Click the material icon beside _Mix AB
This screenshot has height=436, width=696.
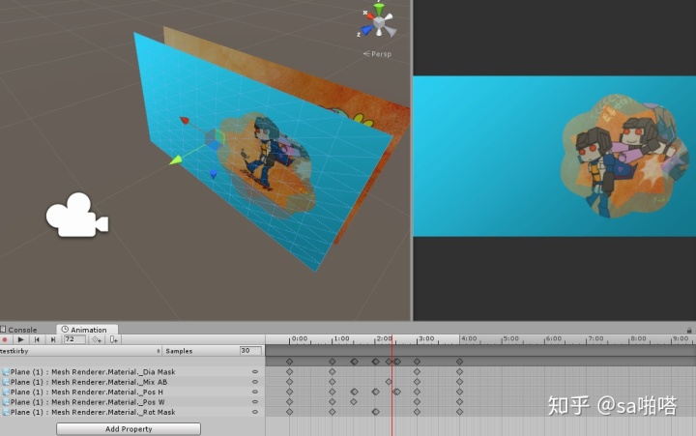[6, 382]
